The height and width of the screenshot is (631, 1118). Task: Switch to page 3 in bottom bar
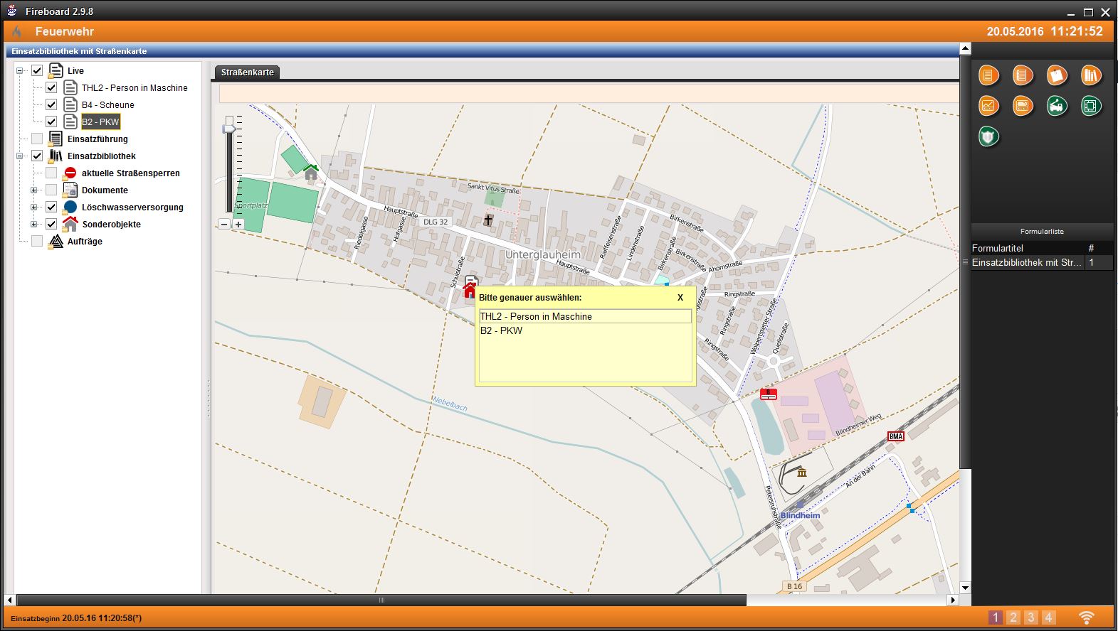(1030, 617)
